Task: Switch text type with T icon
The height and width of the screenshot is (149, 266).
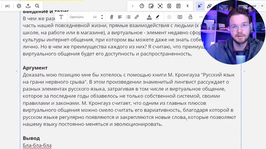Action: click(x=61, y=17)
